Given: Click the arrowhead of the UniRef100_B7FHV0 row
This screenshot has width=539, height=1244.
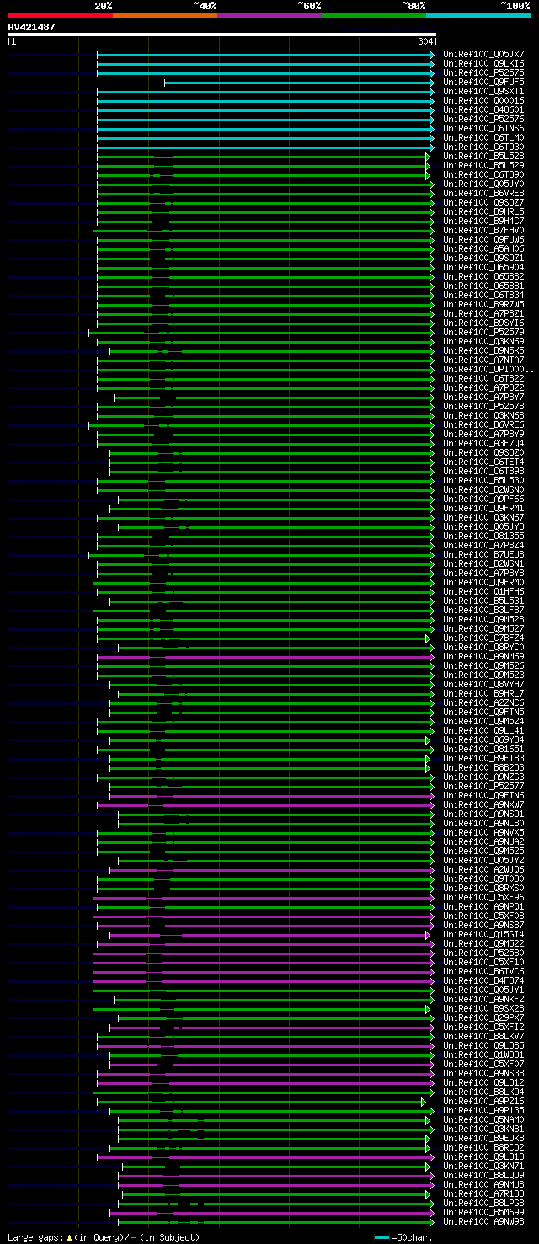Looking at the screenshot, I should [x=432, y=231].
